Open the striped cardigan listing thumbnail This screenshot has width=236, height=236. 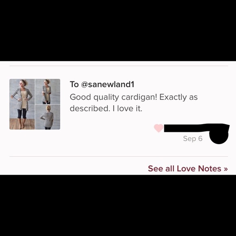pos(35,104)
